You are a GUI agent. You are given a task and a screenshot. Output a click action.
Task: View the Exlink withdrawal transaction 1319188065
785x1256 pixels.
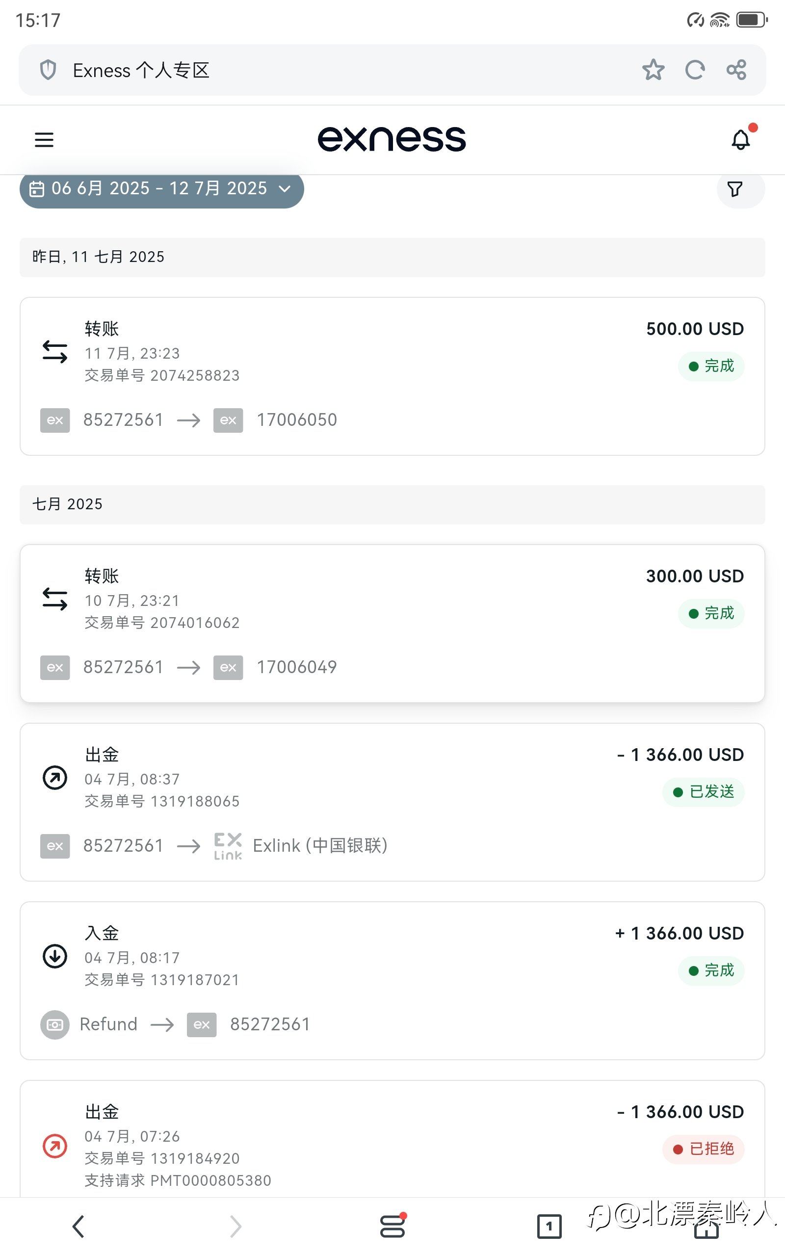(x=392, y=802)
